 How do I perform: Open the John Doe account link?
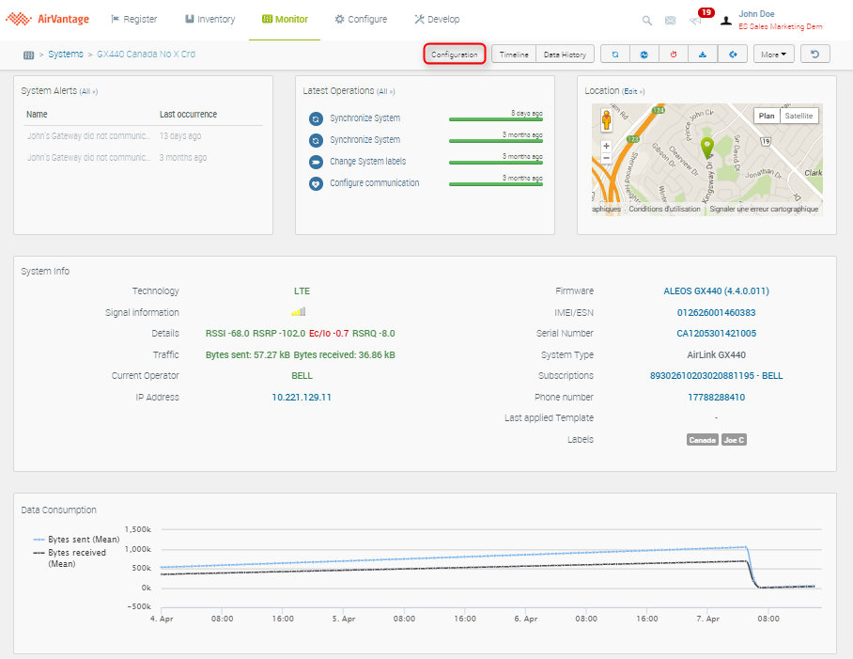click(756, 14)
